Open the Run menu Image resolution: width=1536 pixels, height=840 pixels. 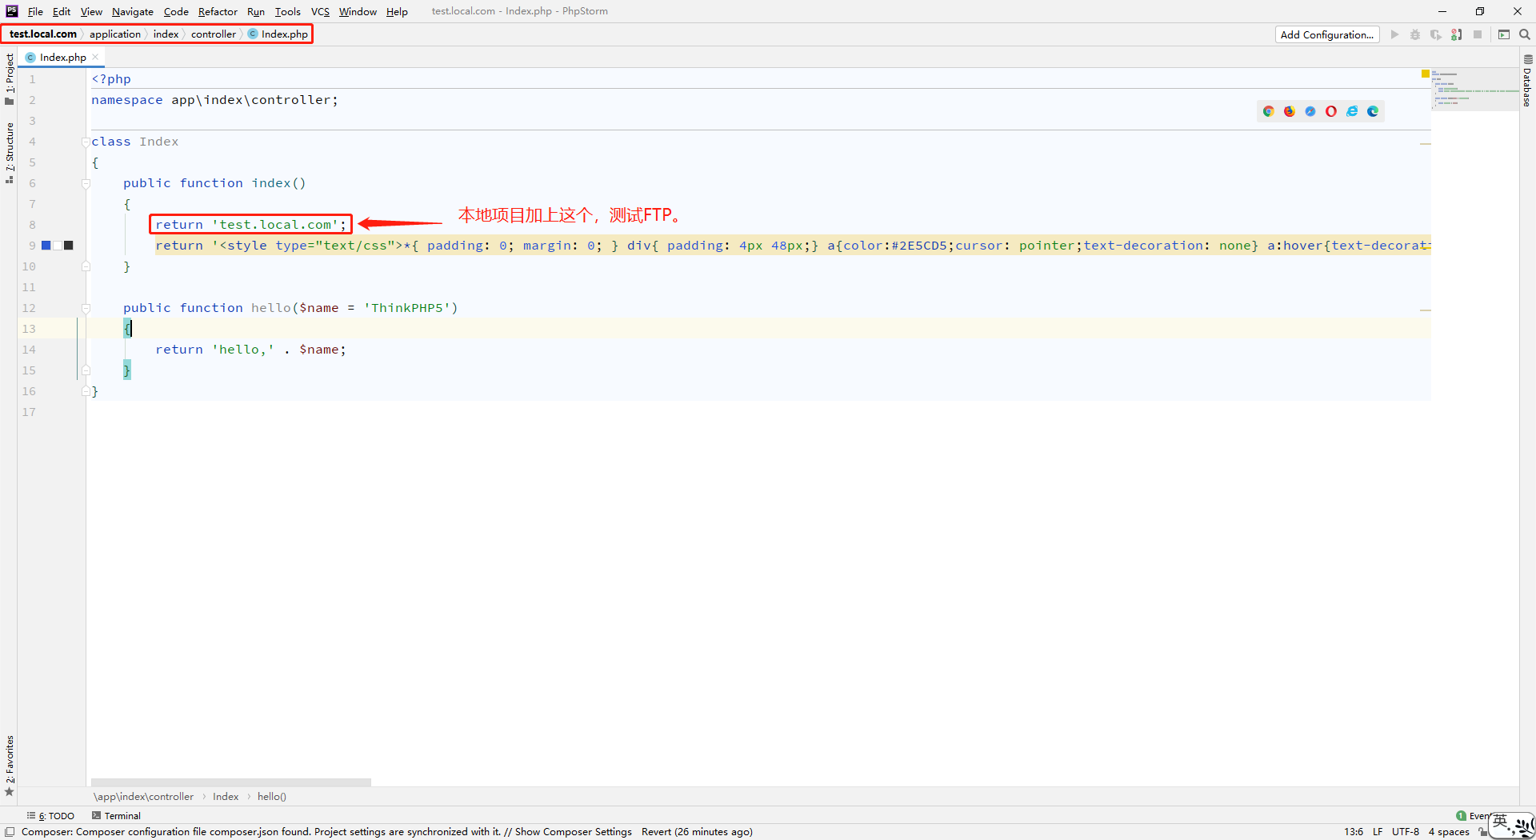(x=256, y=11)
